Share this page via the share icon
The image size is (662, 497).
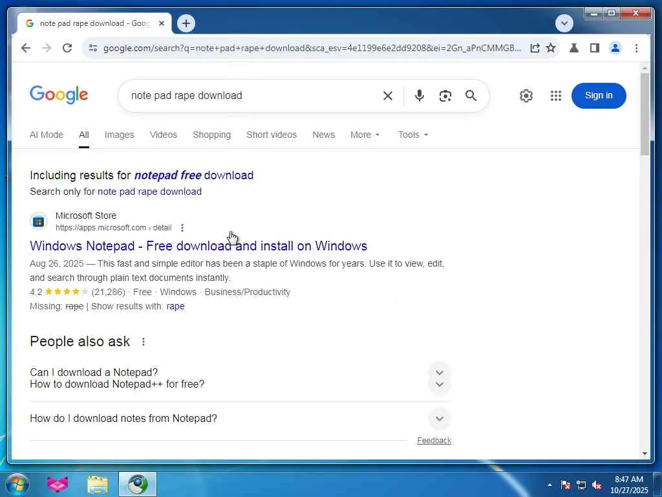(535, 48)
